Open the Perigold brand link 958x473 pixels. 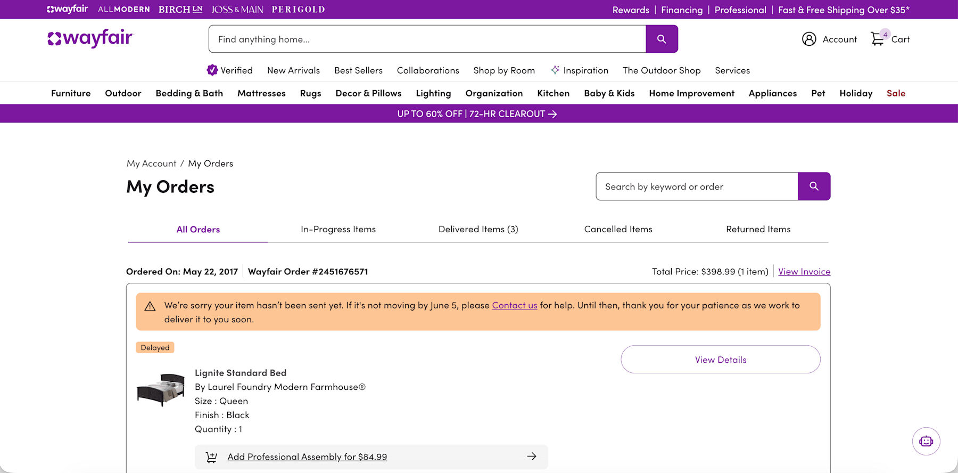(298, 10)
